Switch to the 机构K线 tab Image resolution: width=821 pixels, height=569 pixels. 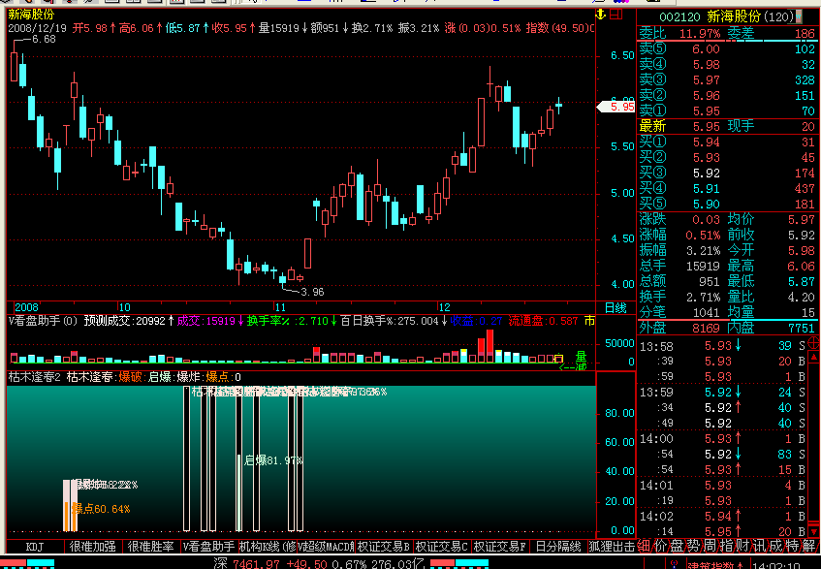268,547
